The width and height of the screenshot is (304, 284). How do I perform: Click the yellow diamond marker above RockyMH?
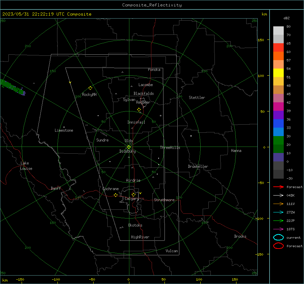[x=90, y=88]
